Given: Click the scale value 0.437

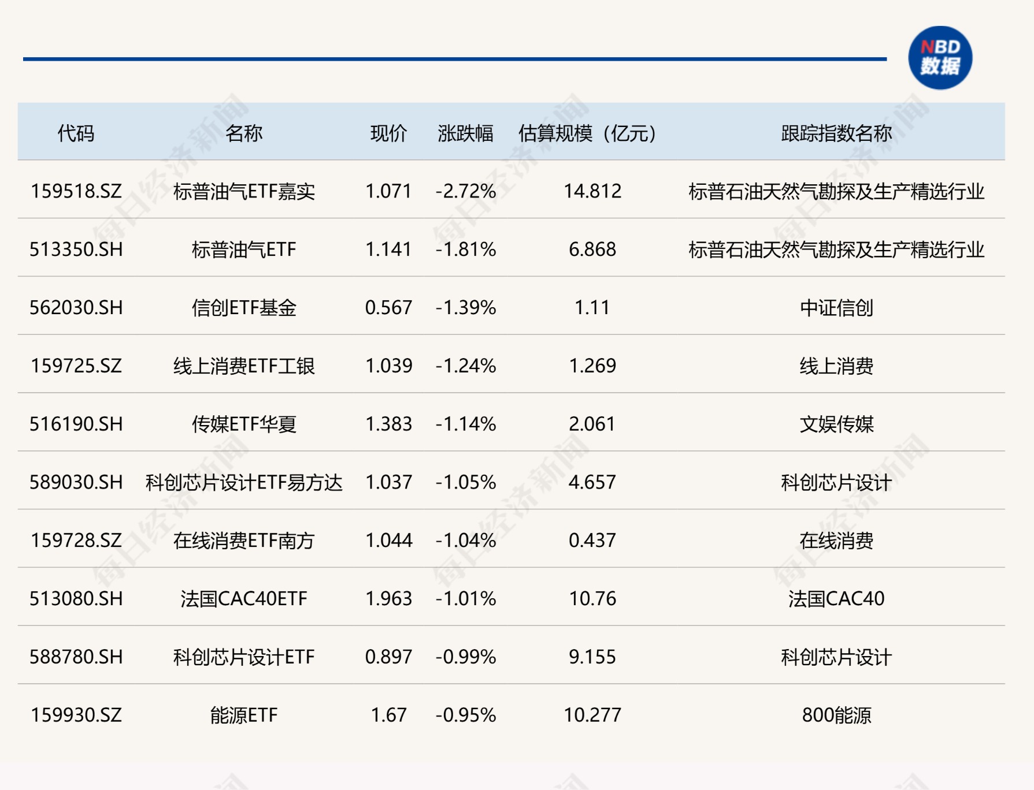Looking at the screenshot, I should [x=592, y=541].
